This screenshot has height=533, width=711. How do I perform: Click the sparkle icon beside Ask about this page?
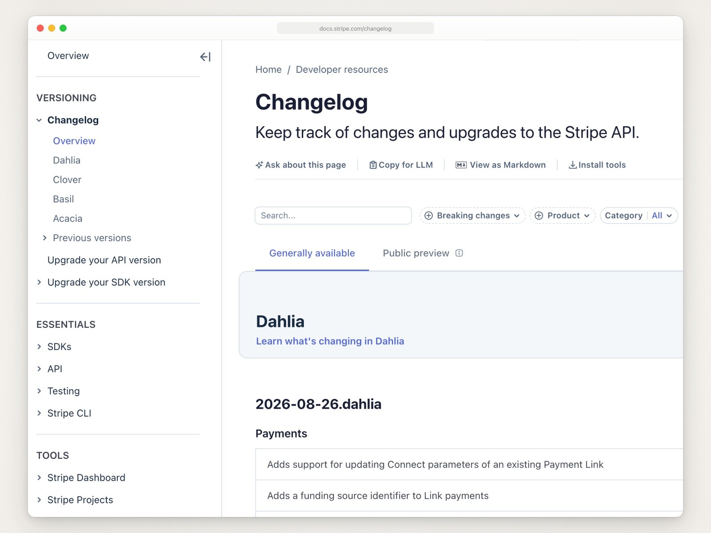point(259,165)
